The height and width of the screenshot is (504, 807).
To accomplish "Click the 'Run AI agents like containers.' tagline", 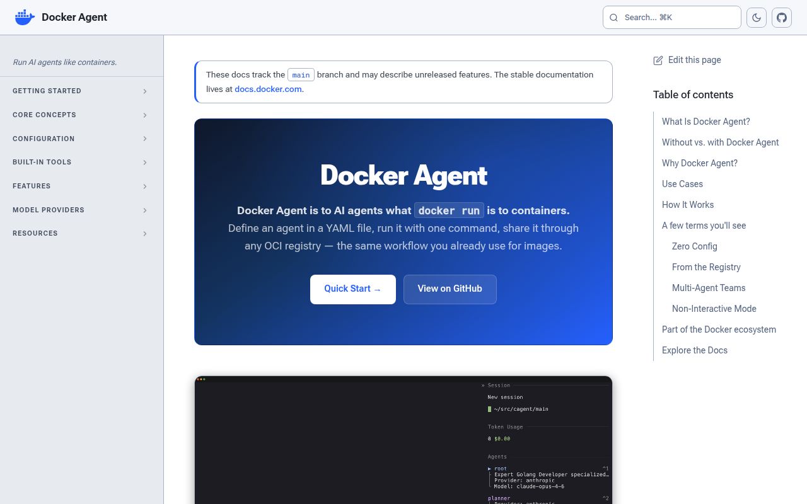I will click(x=65, y=62).
